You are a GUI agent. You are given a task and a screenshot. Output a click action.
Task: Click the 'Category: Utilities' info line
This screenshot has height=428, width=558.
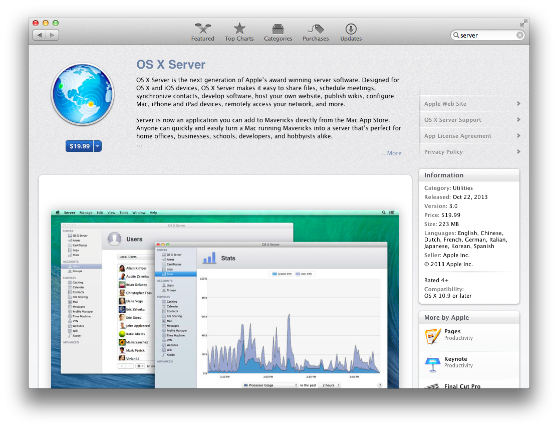click(x=448, y=188)
